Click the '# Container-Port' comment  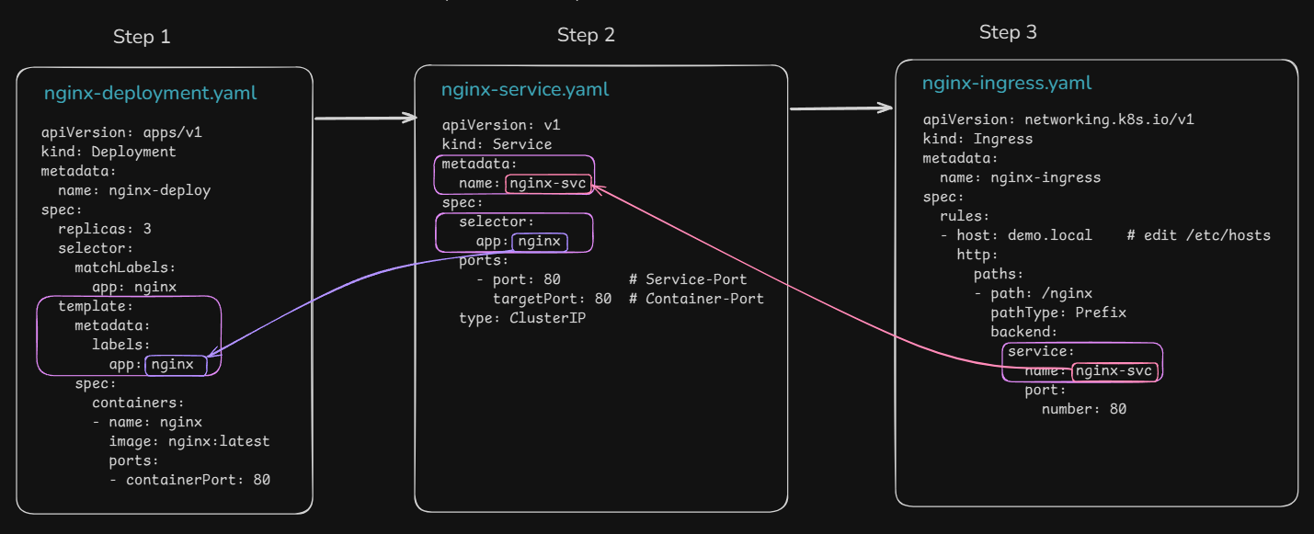tap(696, 299)
